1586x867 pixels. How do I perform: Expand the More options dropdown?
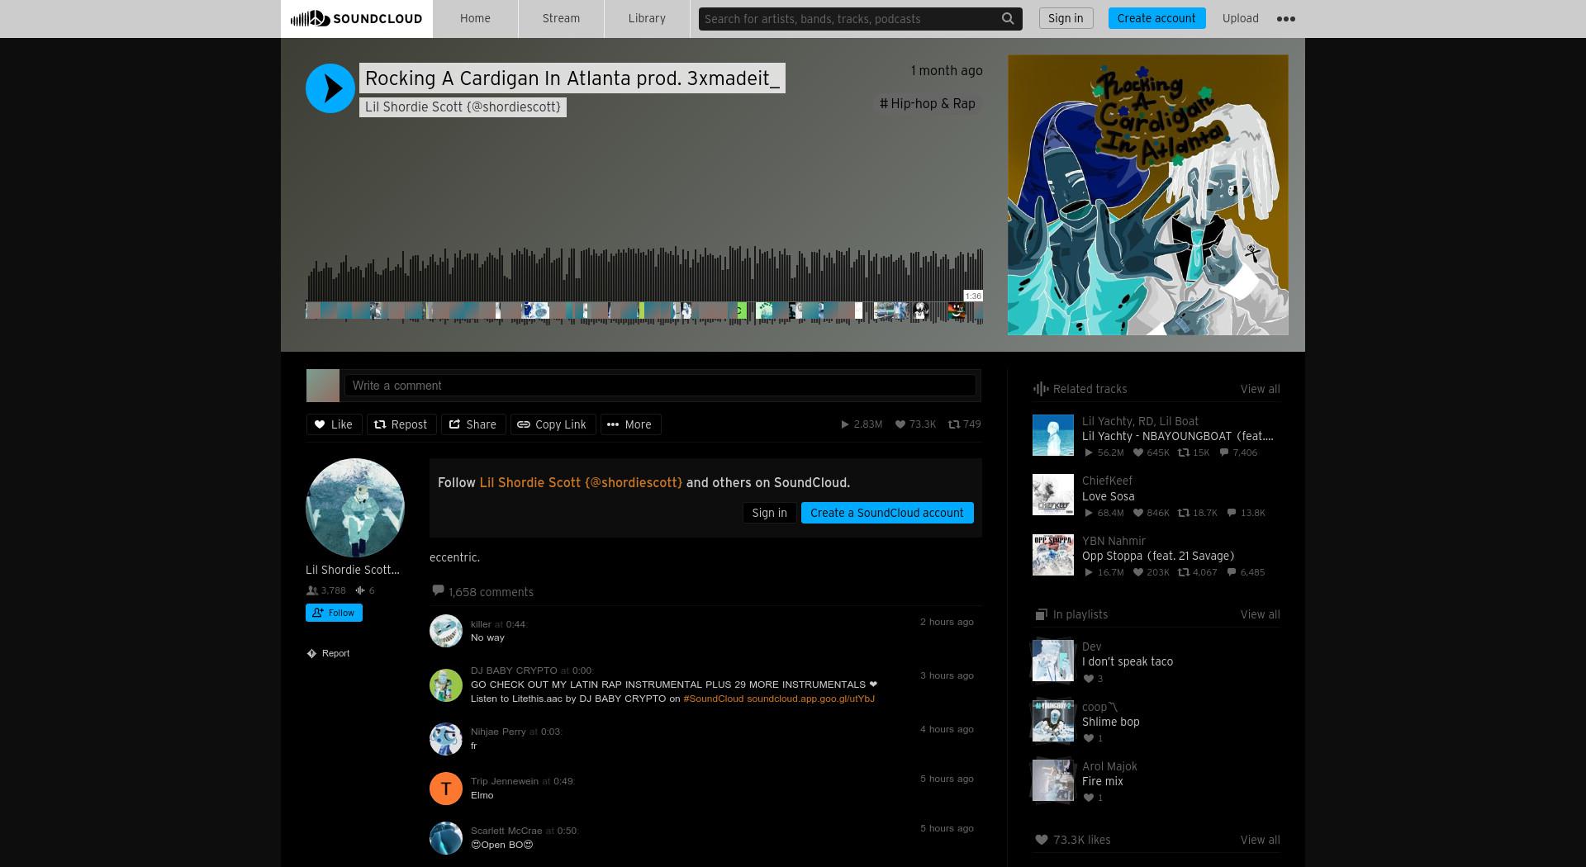[x=630, y=424]
